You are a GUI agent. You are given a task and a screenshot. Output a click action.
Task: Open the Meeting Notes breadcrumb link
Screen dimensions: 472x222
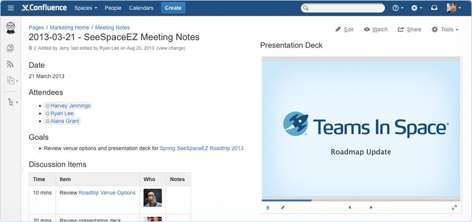click(x=112, y=28)
